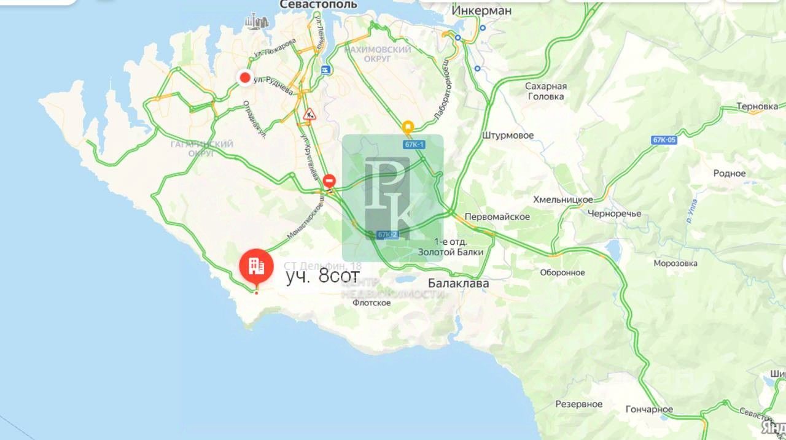The image size is (786, 440).
Task: Select the red dot marker near ул. Руднева
Action: tap(245, 77)
